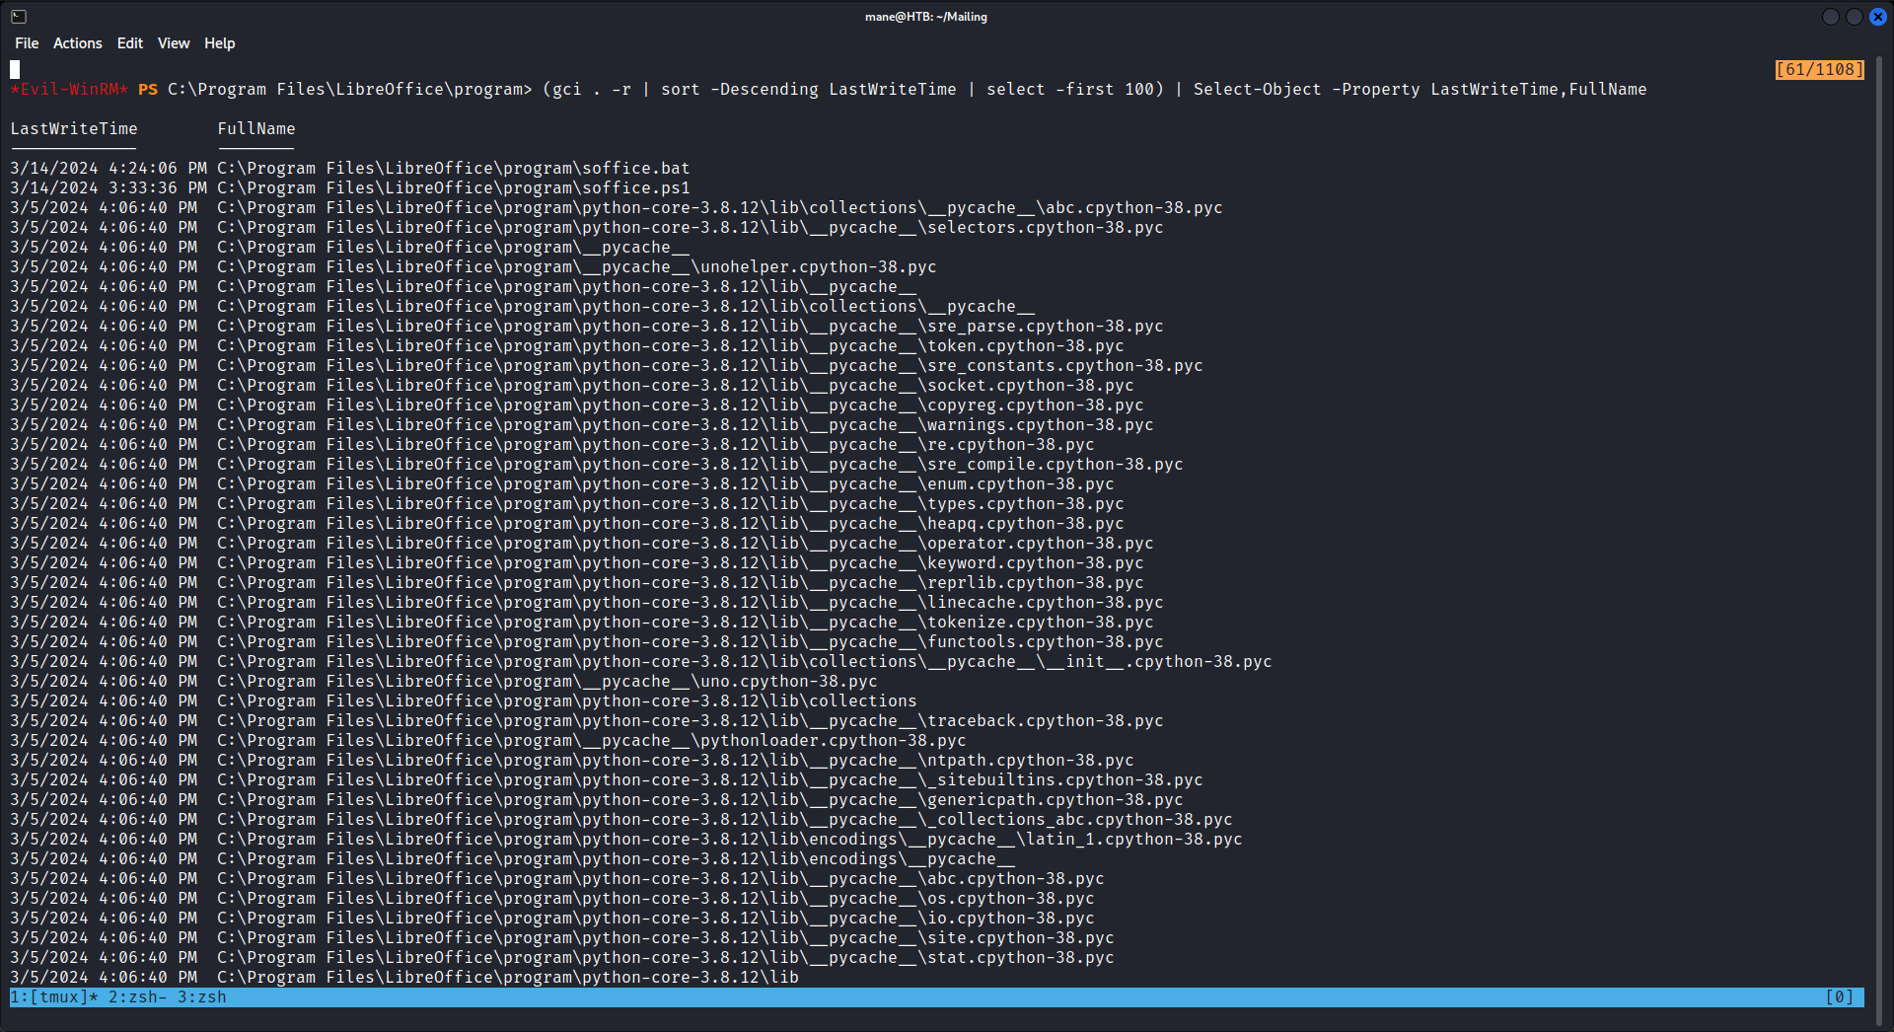Viewport: 1894px width, 1032px height.
Task: Click the 3/14/2024 4:24:06 PM timestamp
Action: tap(109, 169)
